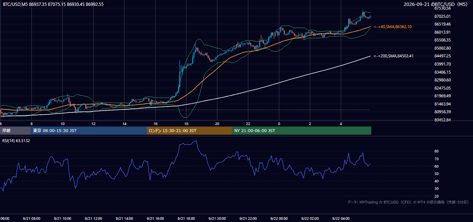Click the 86013.91 price axis label

(x=443, y=32)
